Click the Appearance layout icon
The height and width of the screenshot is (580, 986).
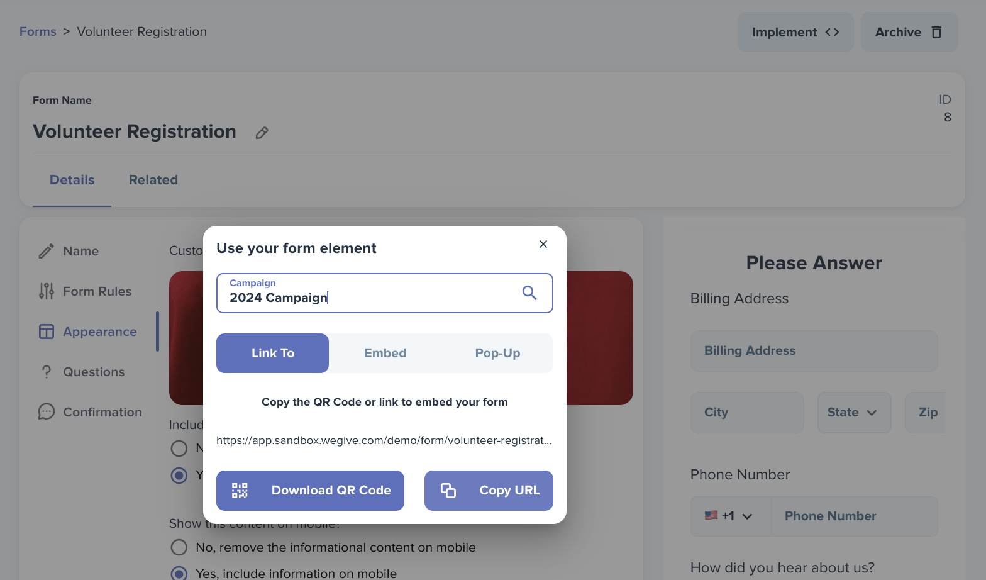[47, 332]
